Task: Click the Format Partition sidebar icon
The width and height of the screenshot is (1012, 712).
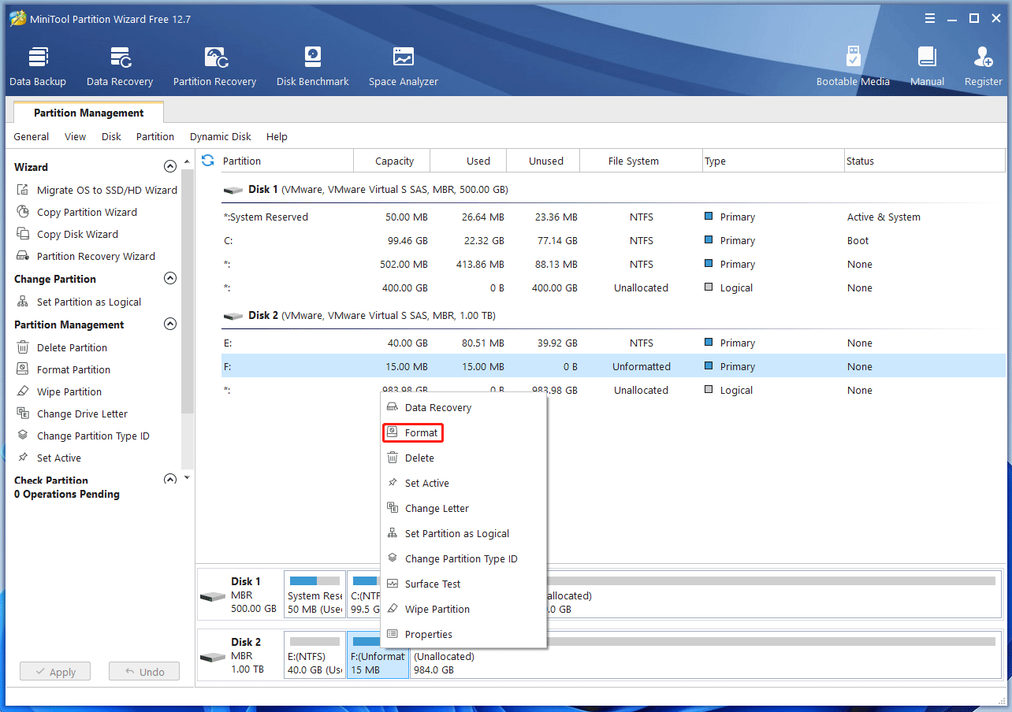Action: 22,369
